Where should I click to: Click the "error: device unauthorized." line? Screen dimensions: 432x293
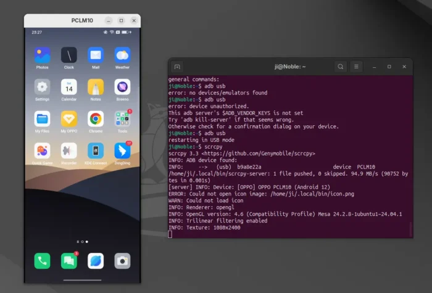tap(209, 106)
